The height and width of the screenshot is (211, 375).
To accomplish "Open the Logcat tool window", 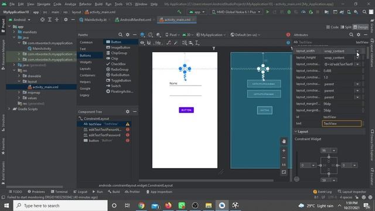I will (80, 192).
